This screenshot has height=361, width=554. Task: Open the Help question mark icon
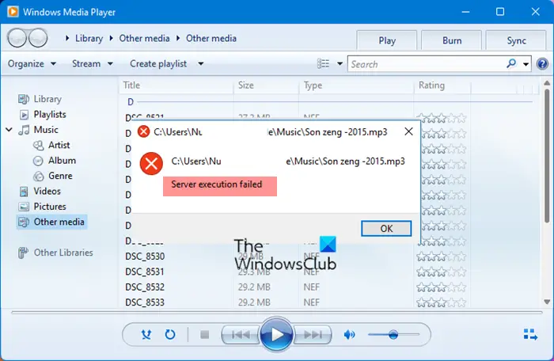[x=542, y=64]
